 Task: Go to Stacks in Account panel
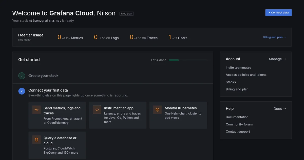point(231,82)
